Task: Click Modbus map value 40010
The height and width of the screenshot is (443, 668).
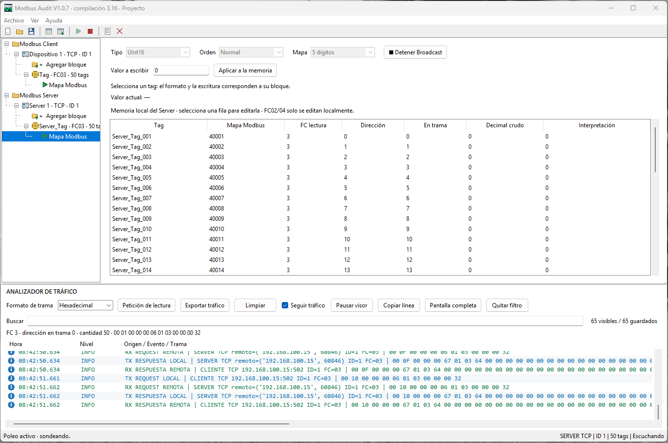Action: 217,229
